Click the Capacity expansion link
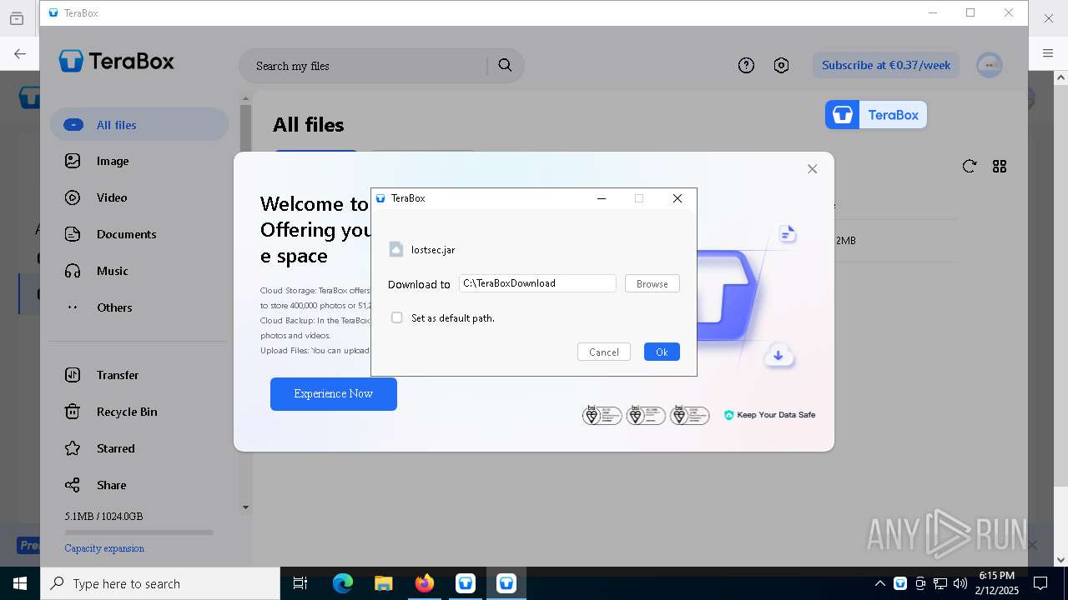Viewport: 1068px width, 600px height. click(104, 548)
